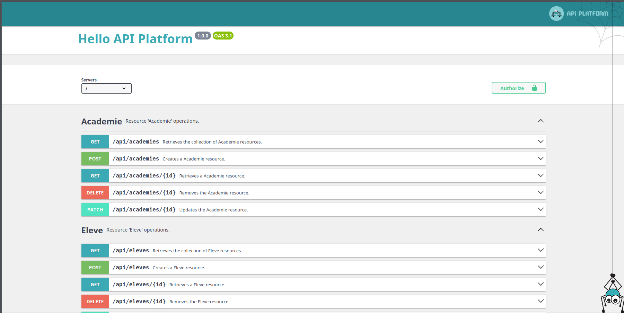Click the Hello API Platform title

(135, 39)
